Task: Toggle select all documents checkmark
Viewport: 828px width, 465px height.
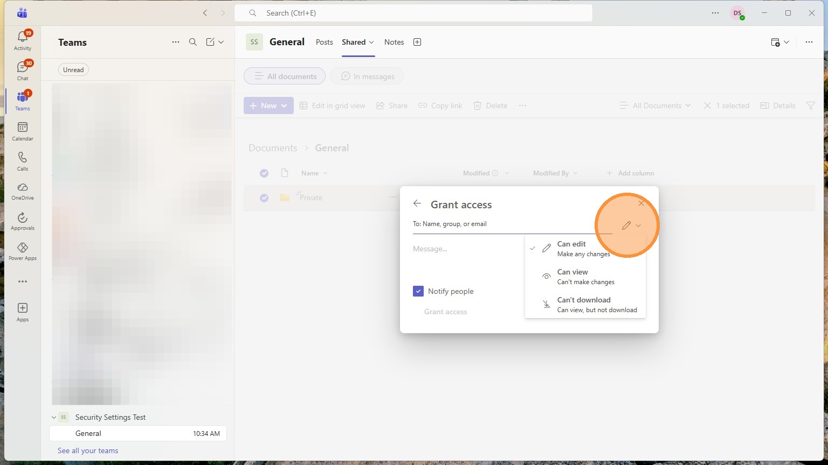Action: [x=264, y=173]
